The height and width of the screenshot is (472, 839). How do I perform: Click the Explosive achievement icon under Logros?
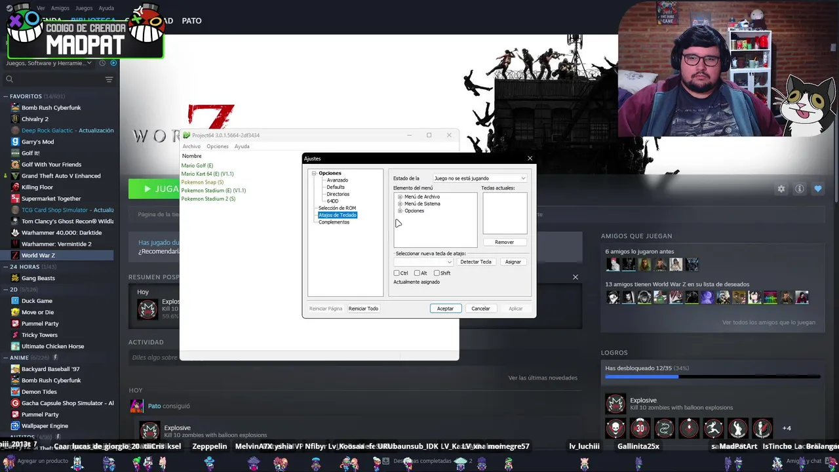click(615, 404)
